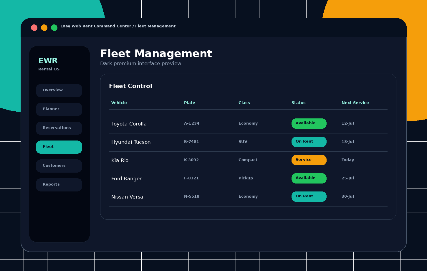
Task: Click the 25-Jul service date
Action: [348, 178]
